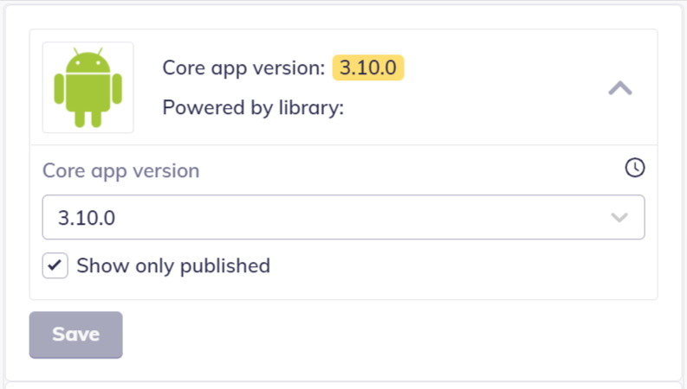
Task: Click the Android robot's head
Action: pyautogui.click(x=87, y=62)
